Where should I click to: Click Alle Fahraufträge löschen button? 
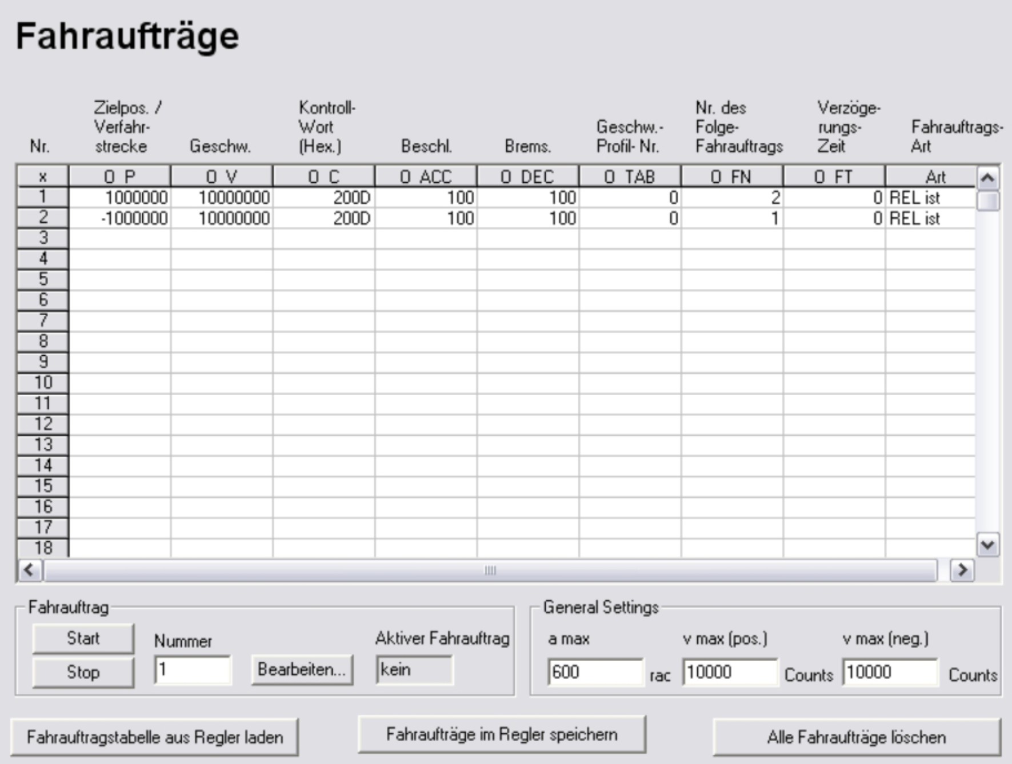click(856, 737)
